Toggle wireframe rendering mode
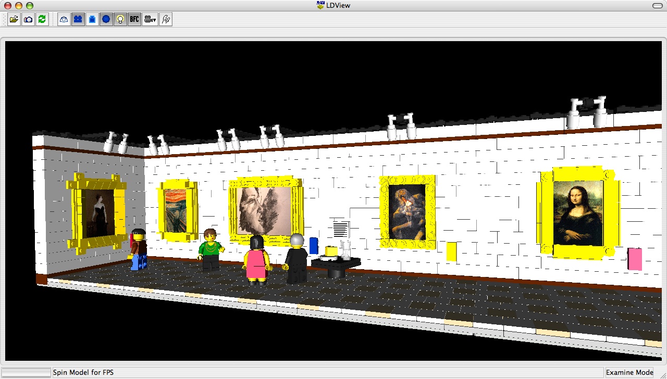Viewport: 667px width, 379px height. (64, 20)
